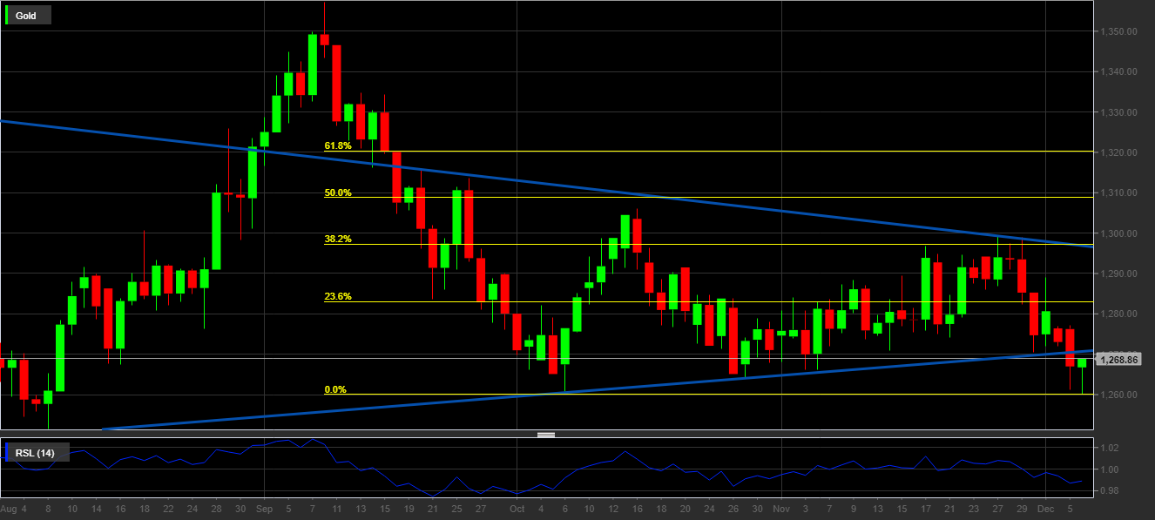
Task: Click the blue RSL indicator color swatch
Action: click(x=8, y=453)
